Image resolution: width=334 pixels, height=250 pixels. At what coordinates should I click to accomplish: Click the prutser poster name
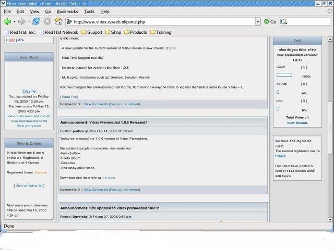pyautogui.click(x=78, y=131)
